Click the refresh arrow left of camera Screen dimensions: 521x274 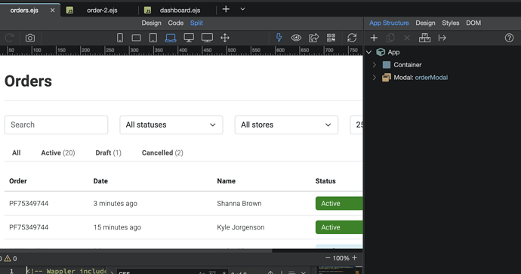[9, 38]
